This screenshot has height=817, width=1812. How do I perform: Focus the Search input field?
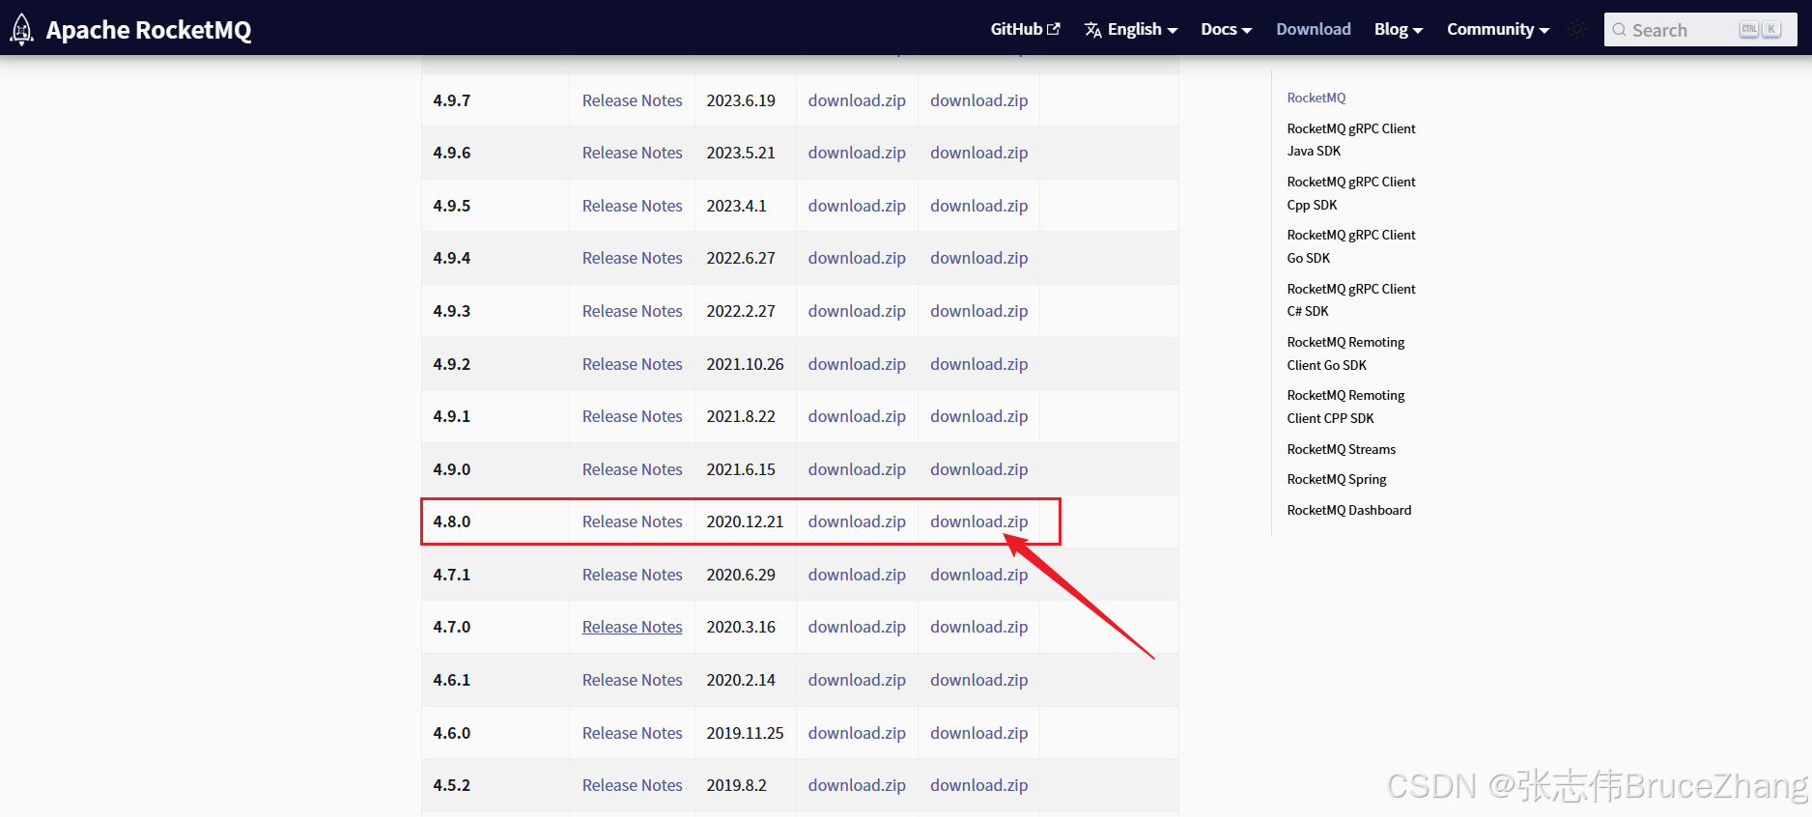[x=1700, y=29]
